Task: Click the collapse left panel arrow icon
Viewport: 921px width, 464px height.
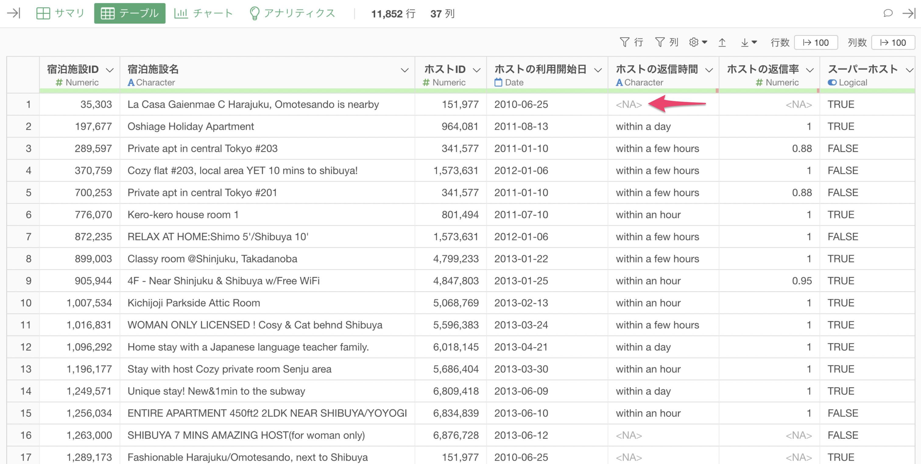Action: (x=14, y=14)
